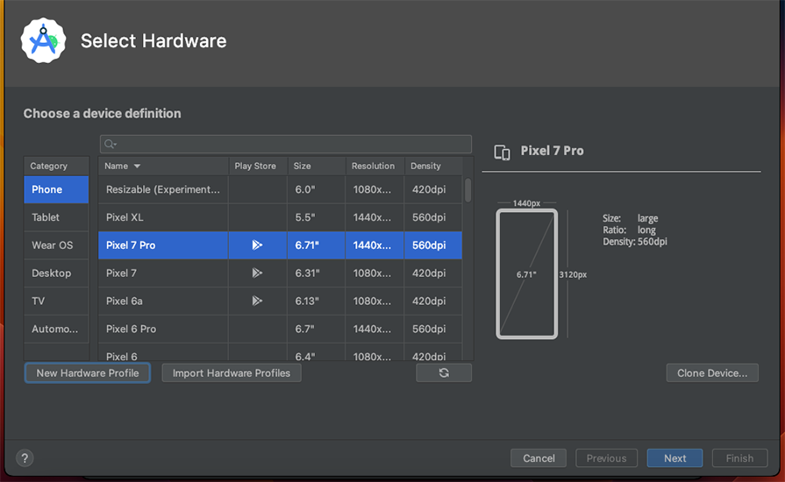
Task: Click the Resolution column header
Action: (x=375, y=166)
